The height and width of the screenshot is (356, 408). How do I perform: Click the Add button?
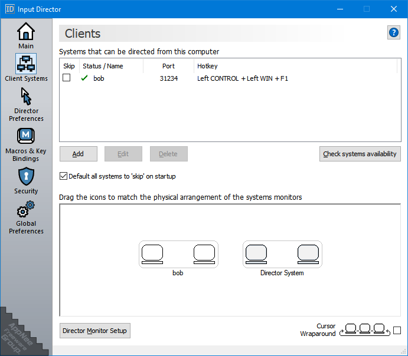point(79,154)
